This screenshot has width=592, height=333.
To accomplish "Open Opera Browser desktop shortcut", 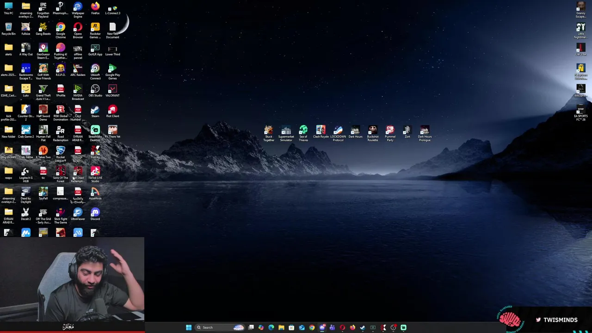I will pyautogui.click(x=78, y=30).
